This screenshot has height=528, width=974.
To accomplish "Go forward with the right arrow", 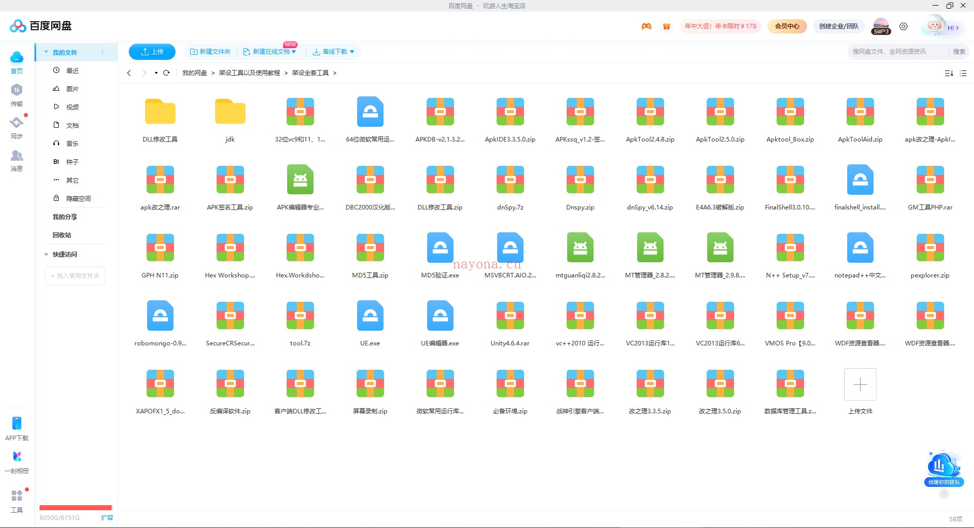I will (144, 73).
